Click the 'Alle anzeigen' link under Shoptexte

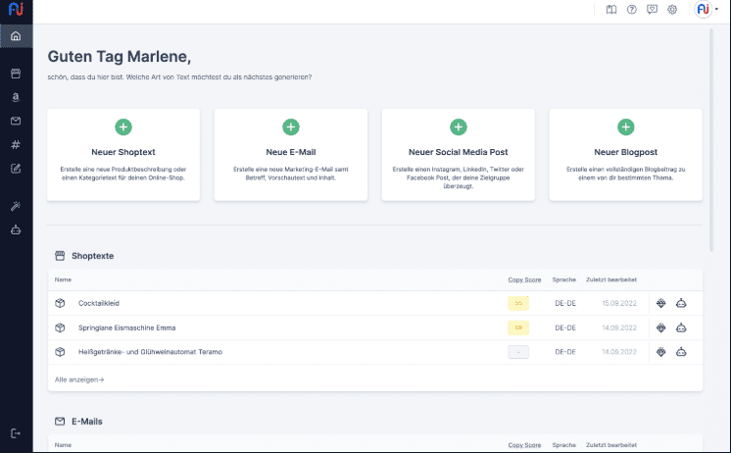tap(79, 378)
